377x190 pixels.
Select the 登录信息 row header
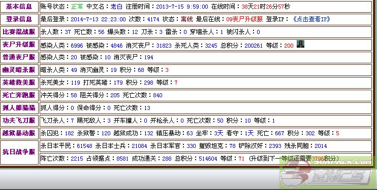pos(19,19)
